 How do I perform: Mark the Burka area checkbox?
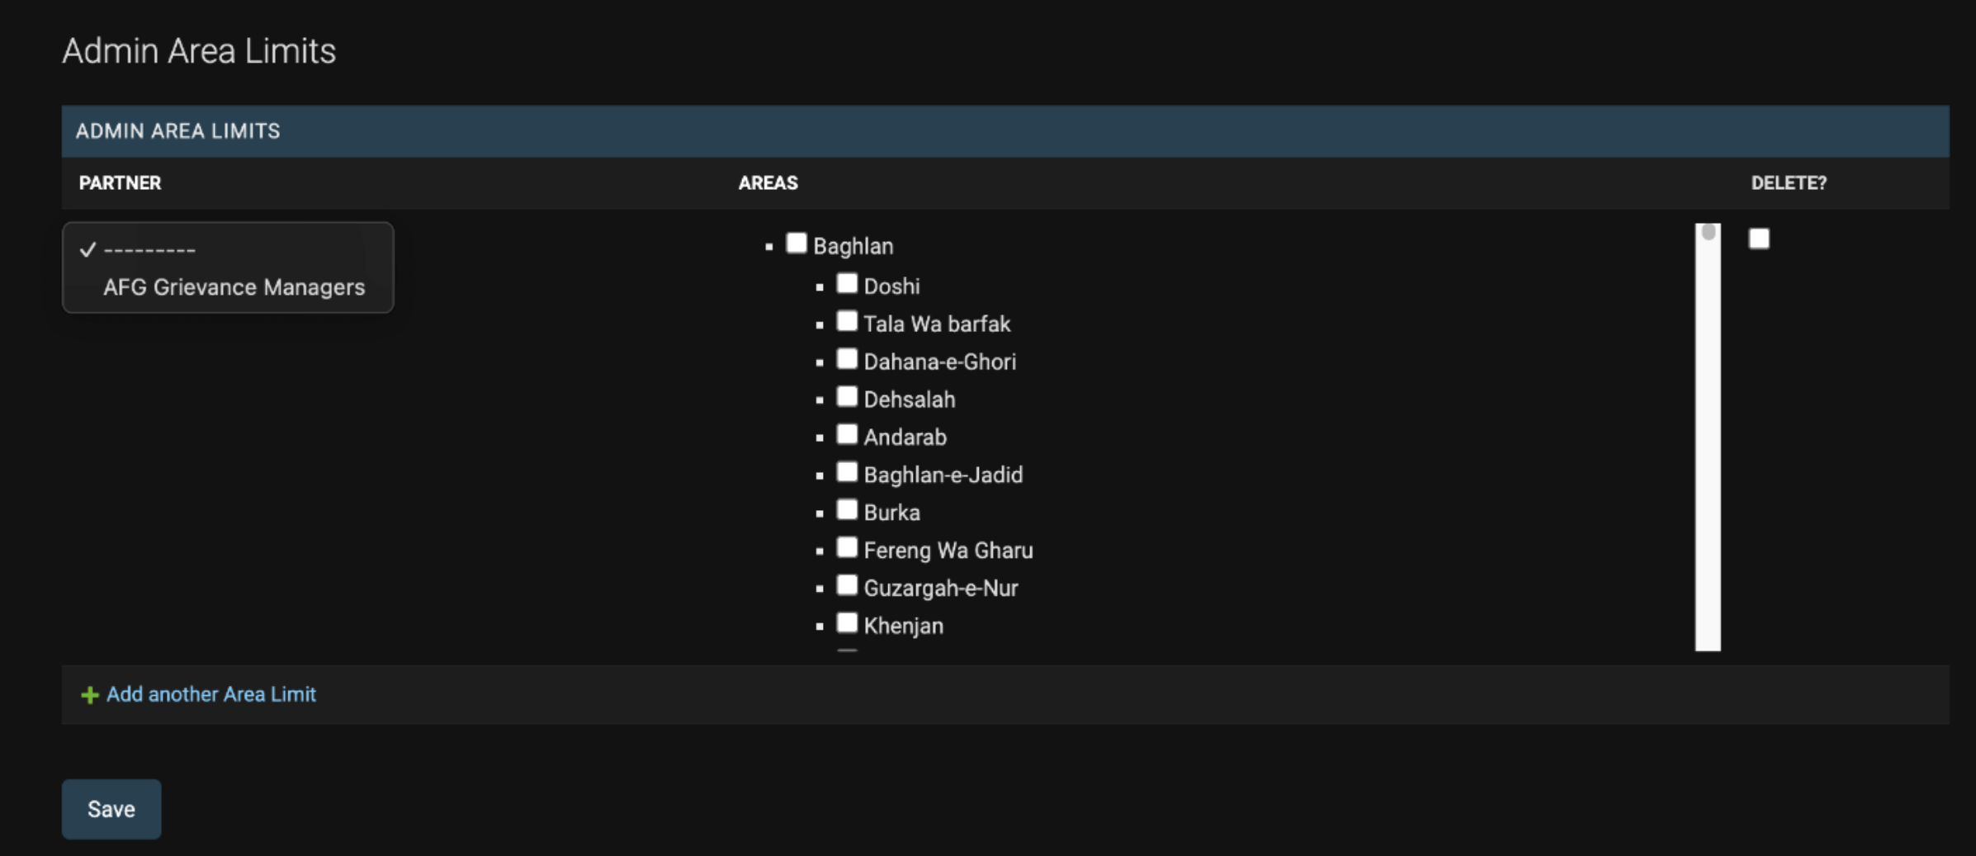click(x=847, y=510)
